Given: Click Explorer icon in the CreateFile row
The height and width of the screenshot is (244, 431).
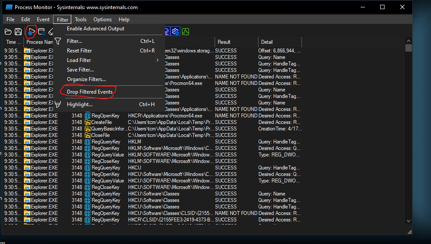Looking at the screenshot, I should 27,122.
